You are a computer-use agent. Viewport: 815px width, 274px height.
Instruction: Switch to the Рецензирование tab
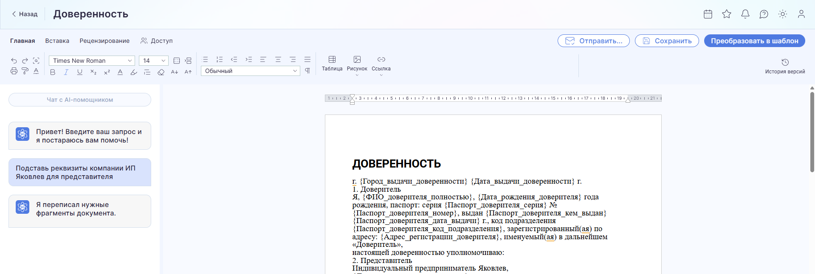(104, 41)
